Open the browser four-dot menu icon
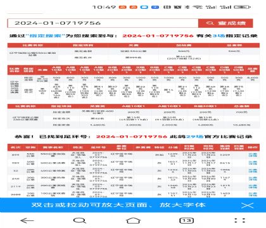Viewport: 266px width, 228px height. click(240, 220)
